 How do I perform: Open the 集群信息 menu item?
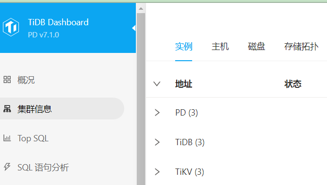point(62,109)
